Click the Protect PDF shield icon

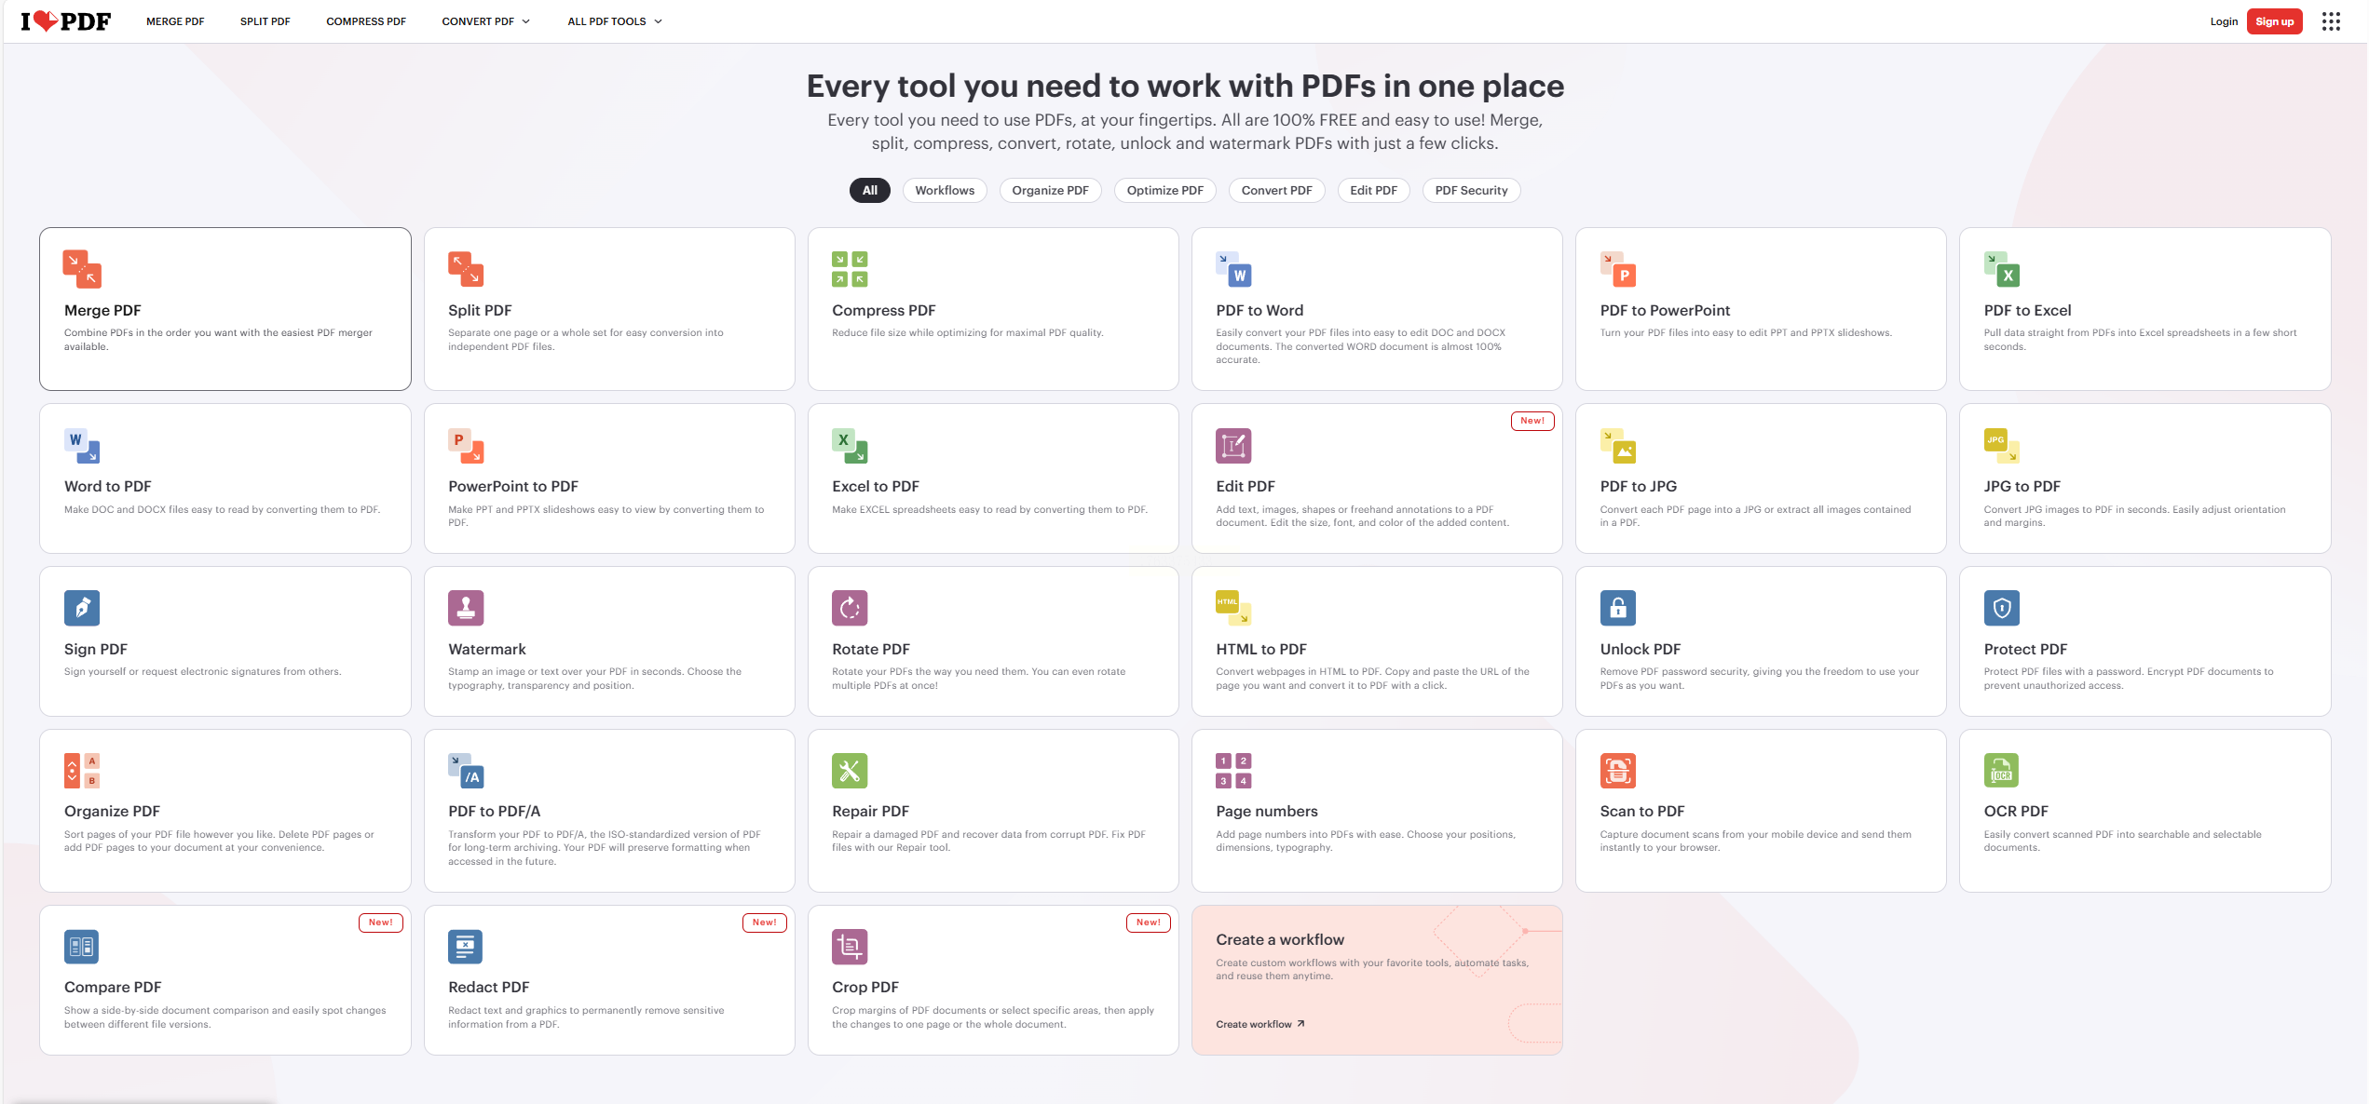coord(2001,608)
